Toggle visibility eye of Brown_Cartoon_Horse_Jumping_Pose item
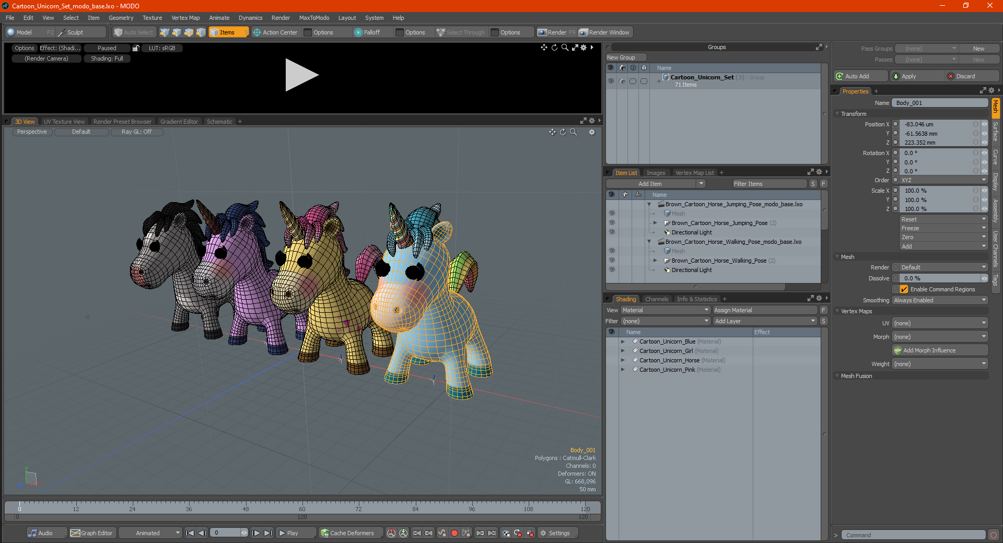Screen dimensions: 1003x543 pos(612,223)
